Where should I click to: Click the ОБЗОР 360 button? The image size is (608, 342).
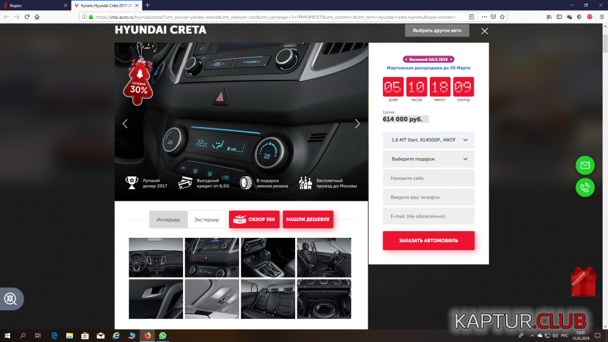tap(254, 220)
